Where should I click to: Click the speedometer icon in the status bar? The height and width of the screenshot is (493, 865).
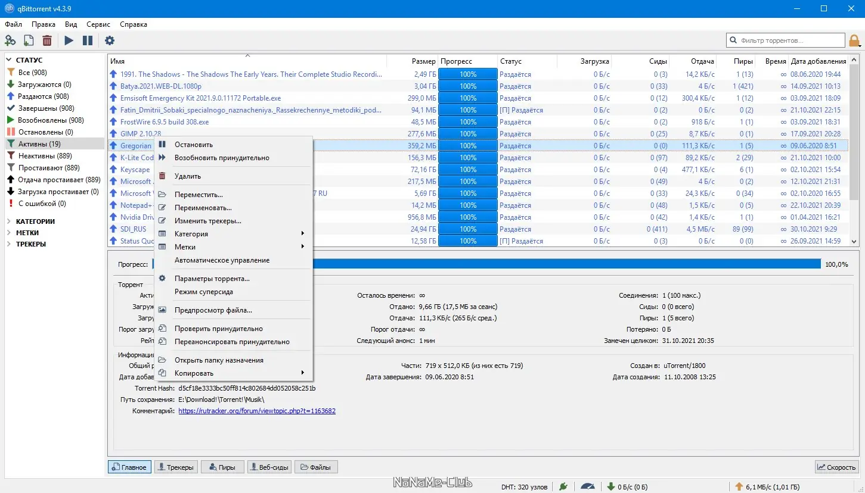click(x=587, y=486)
